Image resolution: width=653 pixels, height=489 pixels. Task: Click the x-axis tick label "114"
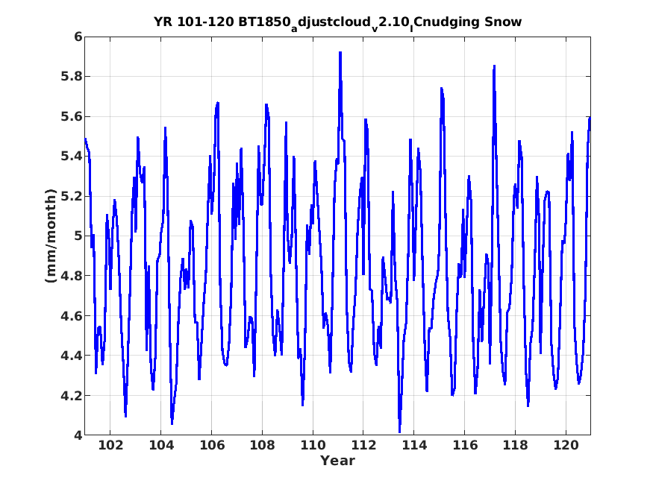point(414,446)
